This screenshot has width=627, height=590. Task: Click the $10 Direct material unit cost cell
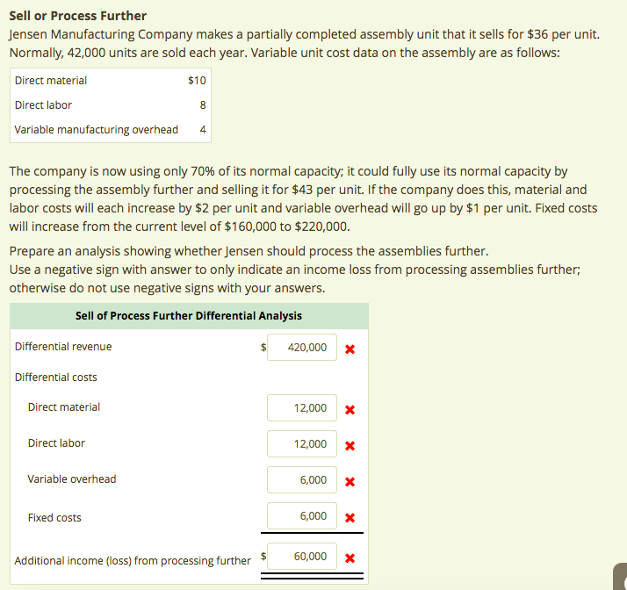coord(197,81)
